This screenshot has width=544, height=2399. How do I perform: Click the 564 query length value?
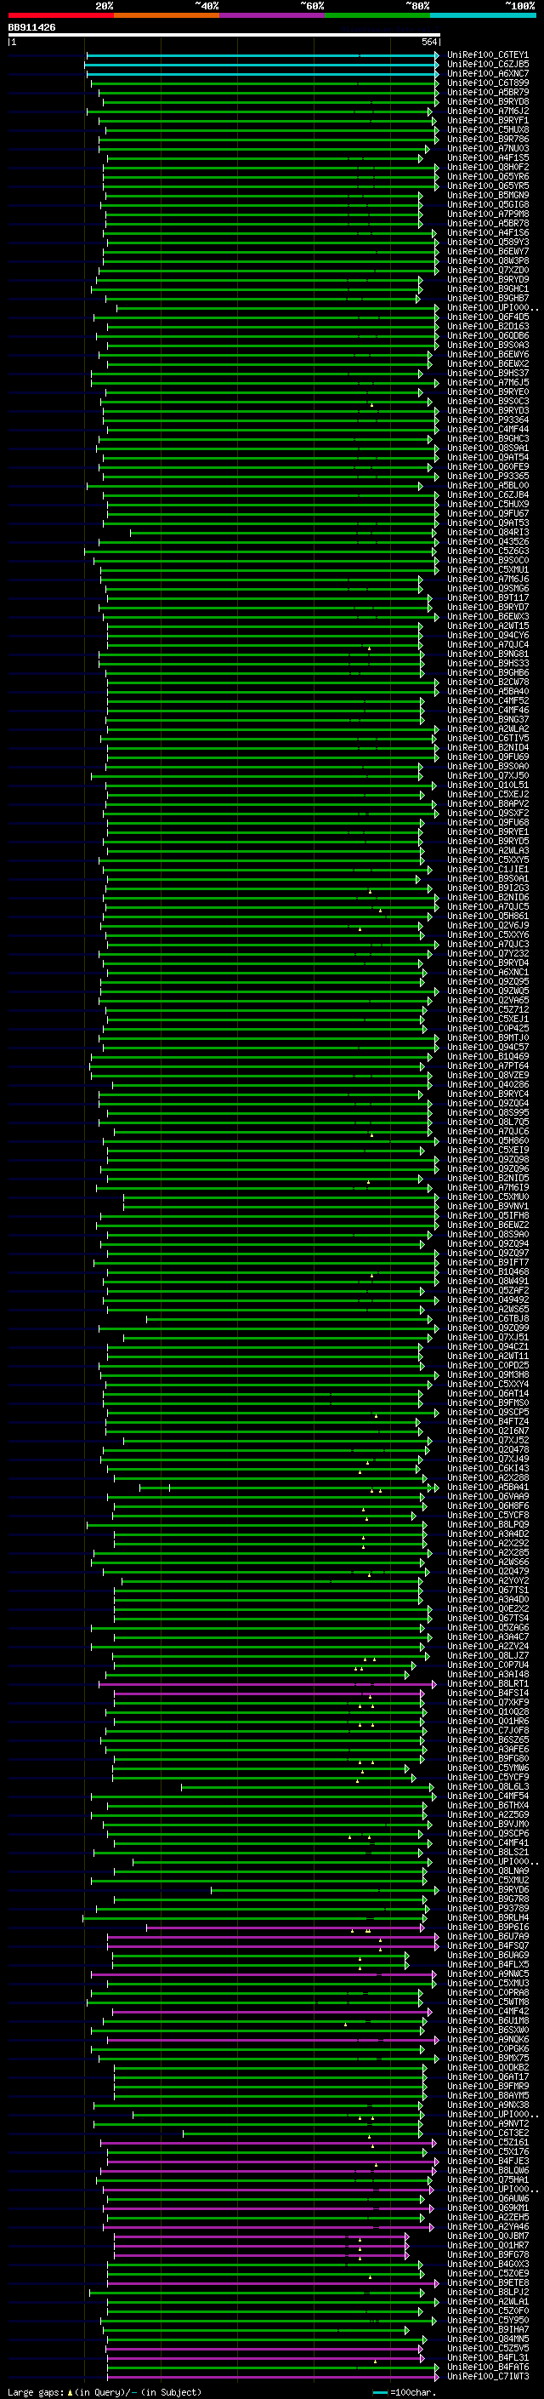[429, 42]
